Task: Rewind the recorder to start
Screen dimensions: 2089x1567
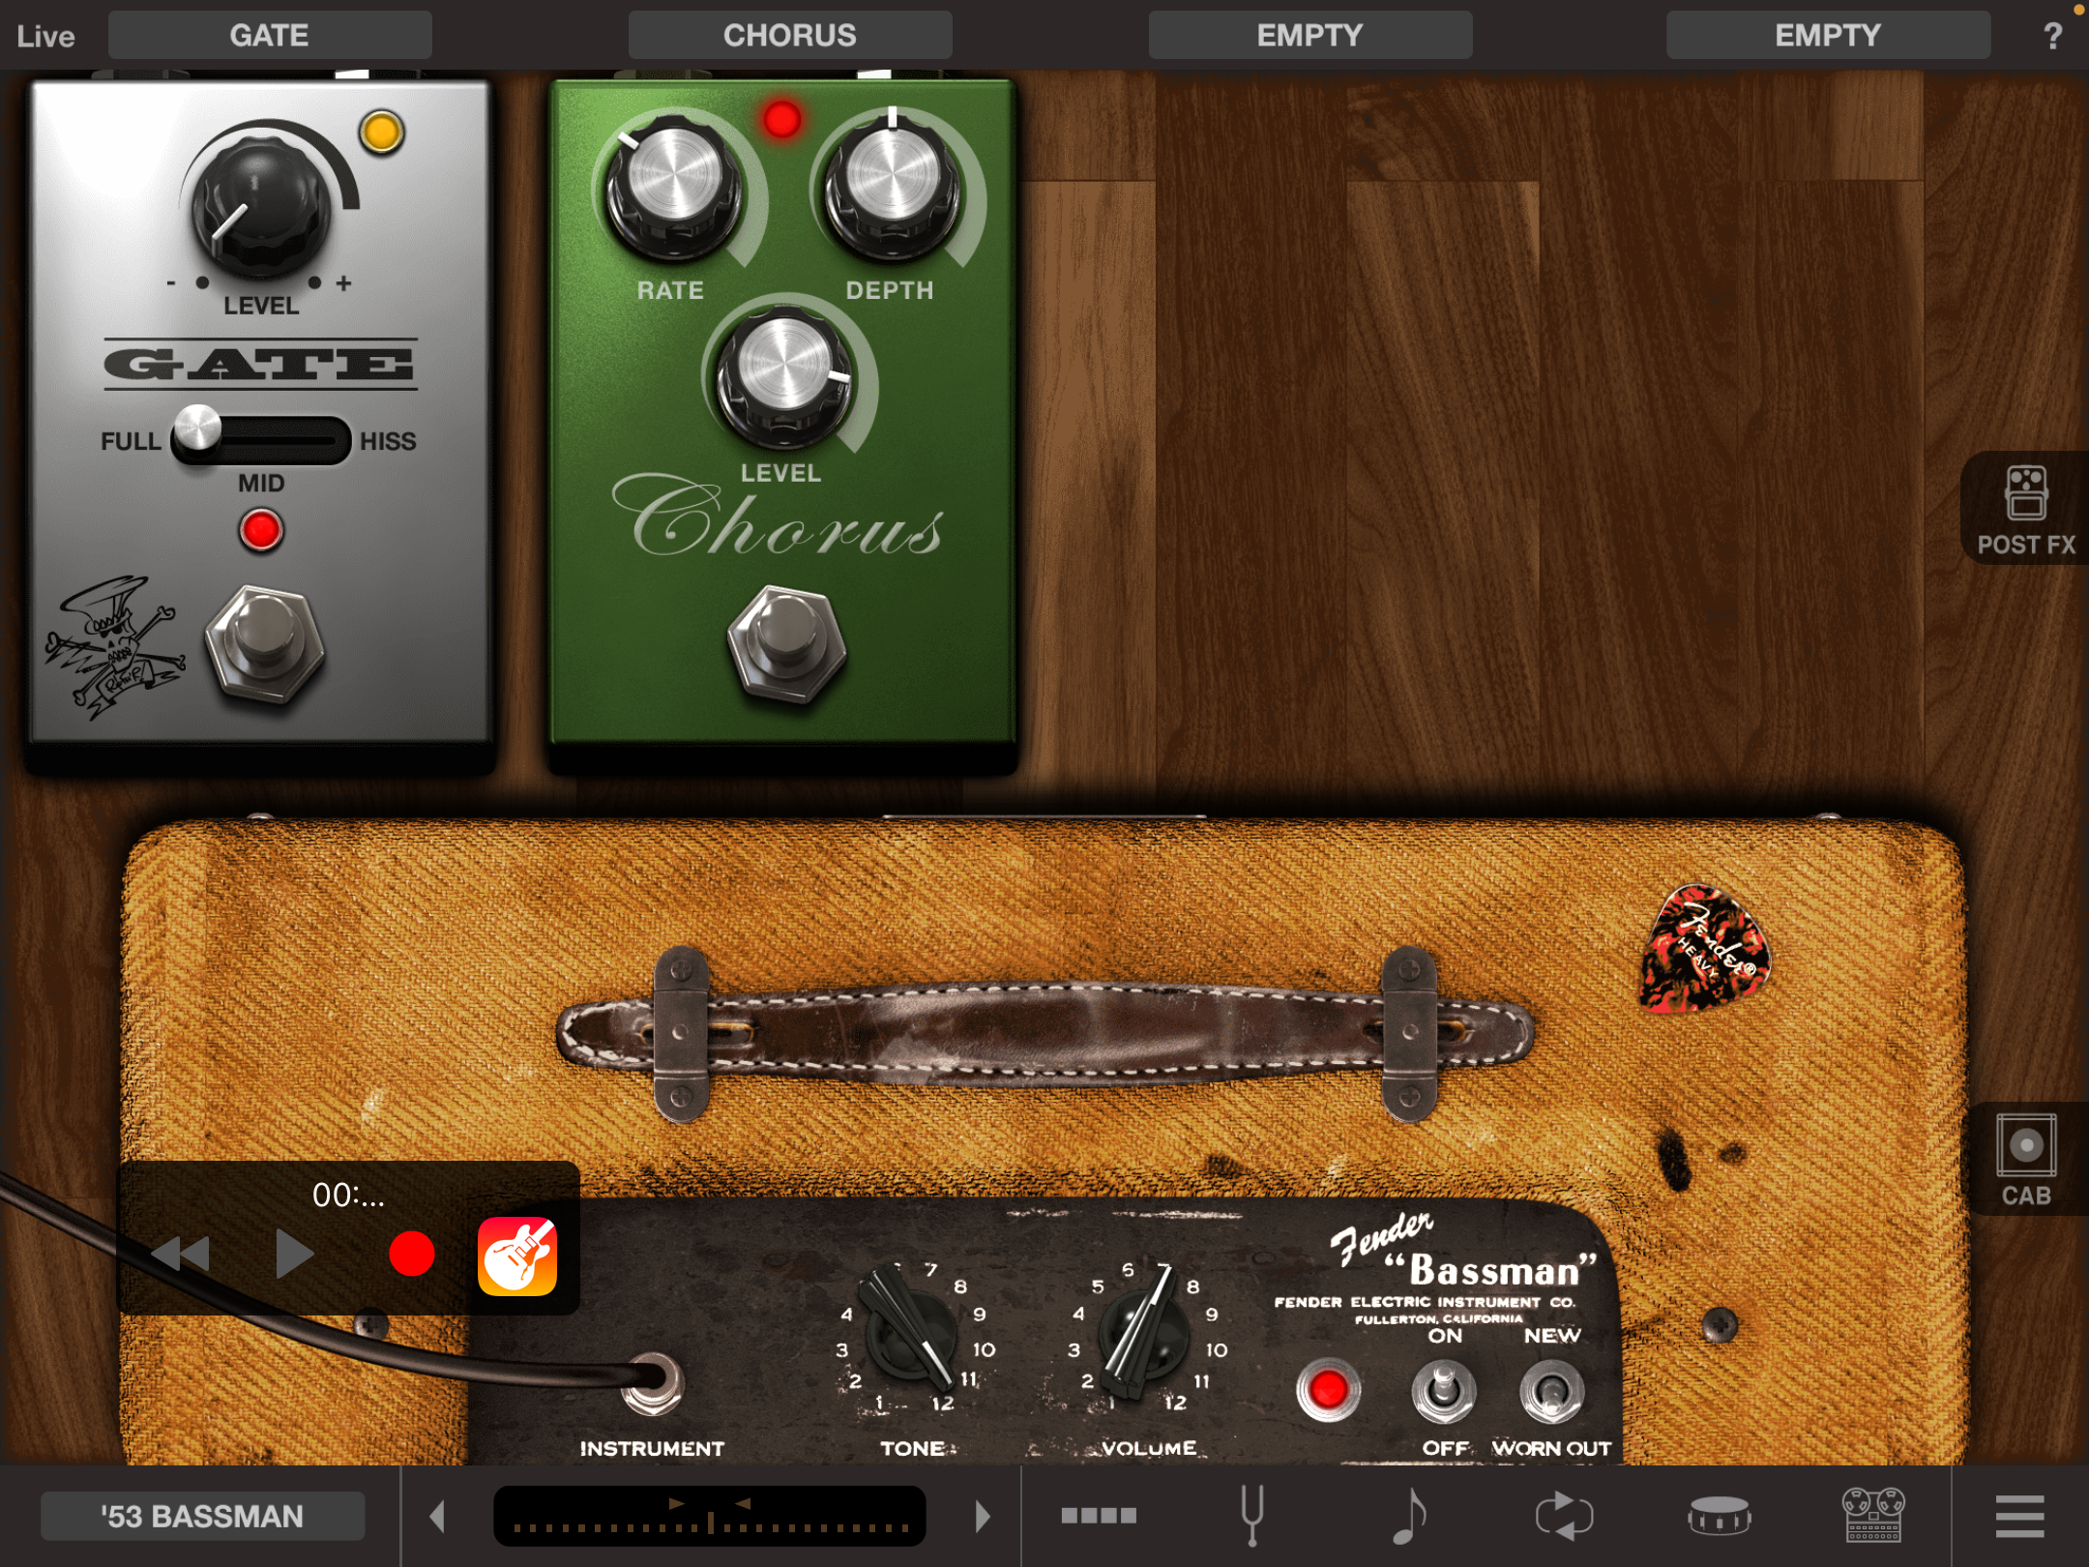Action: pyautogui.click(x=181, y=1255)
